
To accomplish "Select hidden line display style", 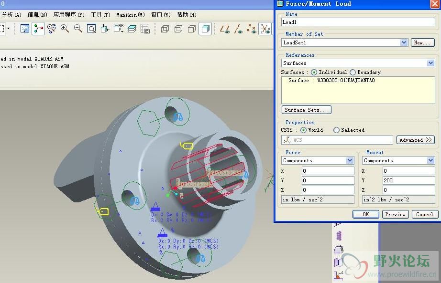I will tap(178, 28).
